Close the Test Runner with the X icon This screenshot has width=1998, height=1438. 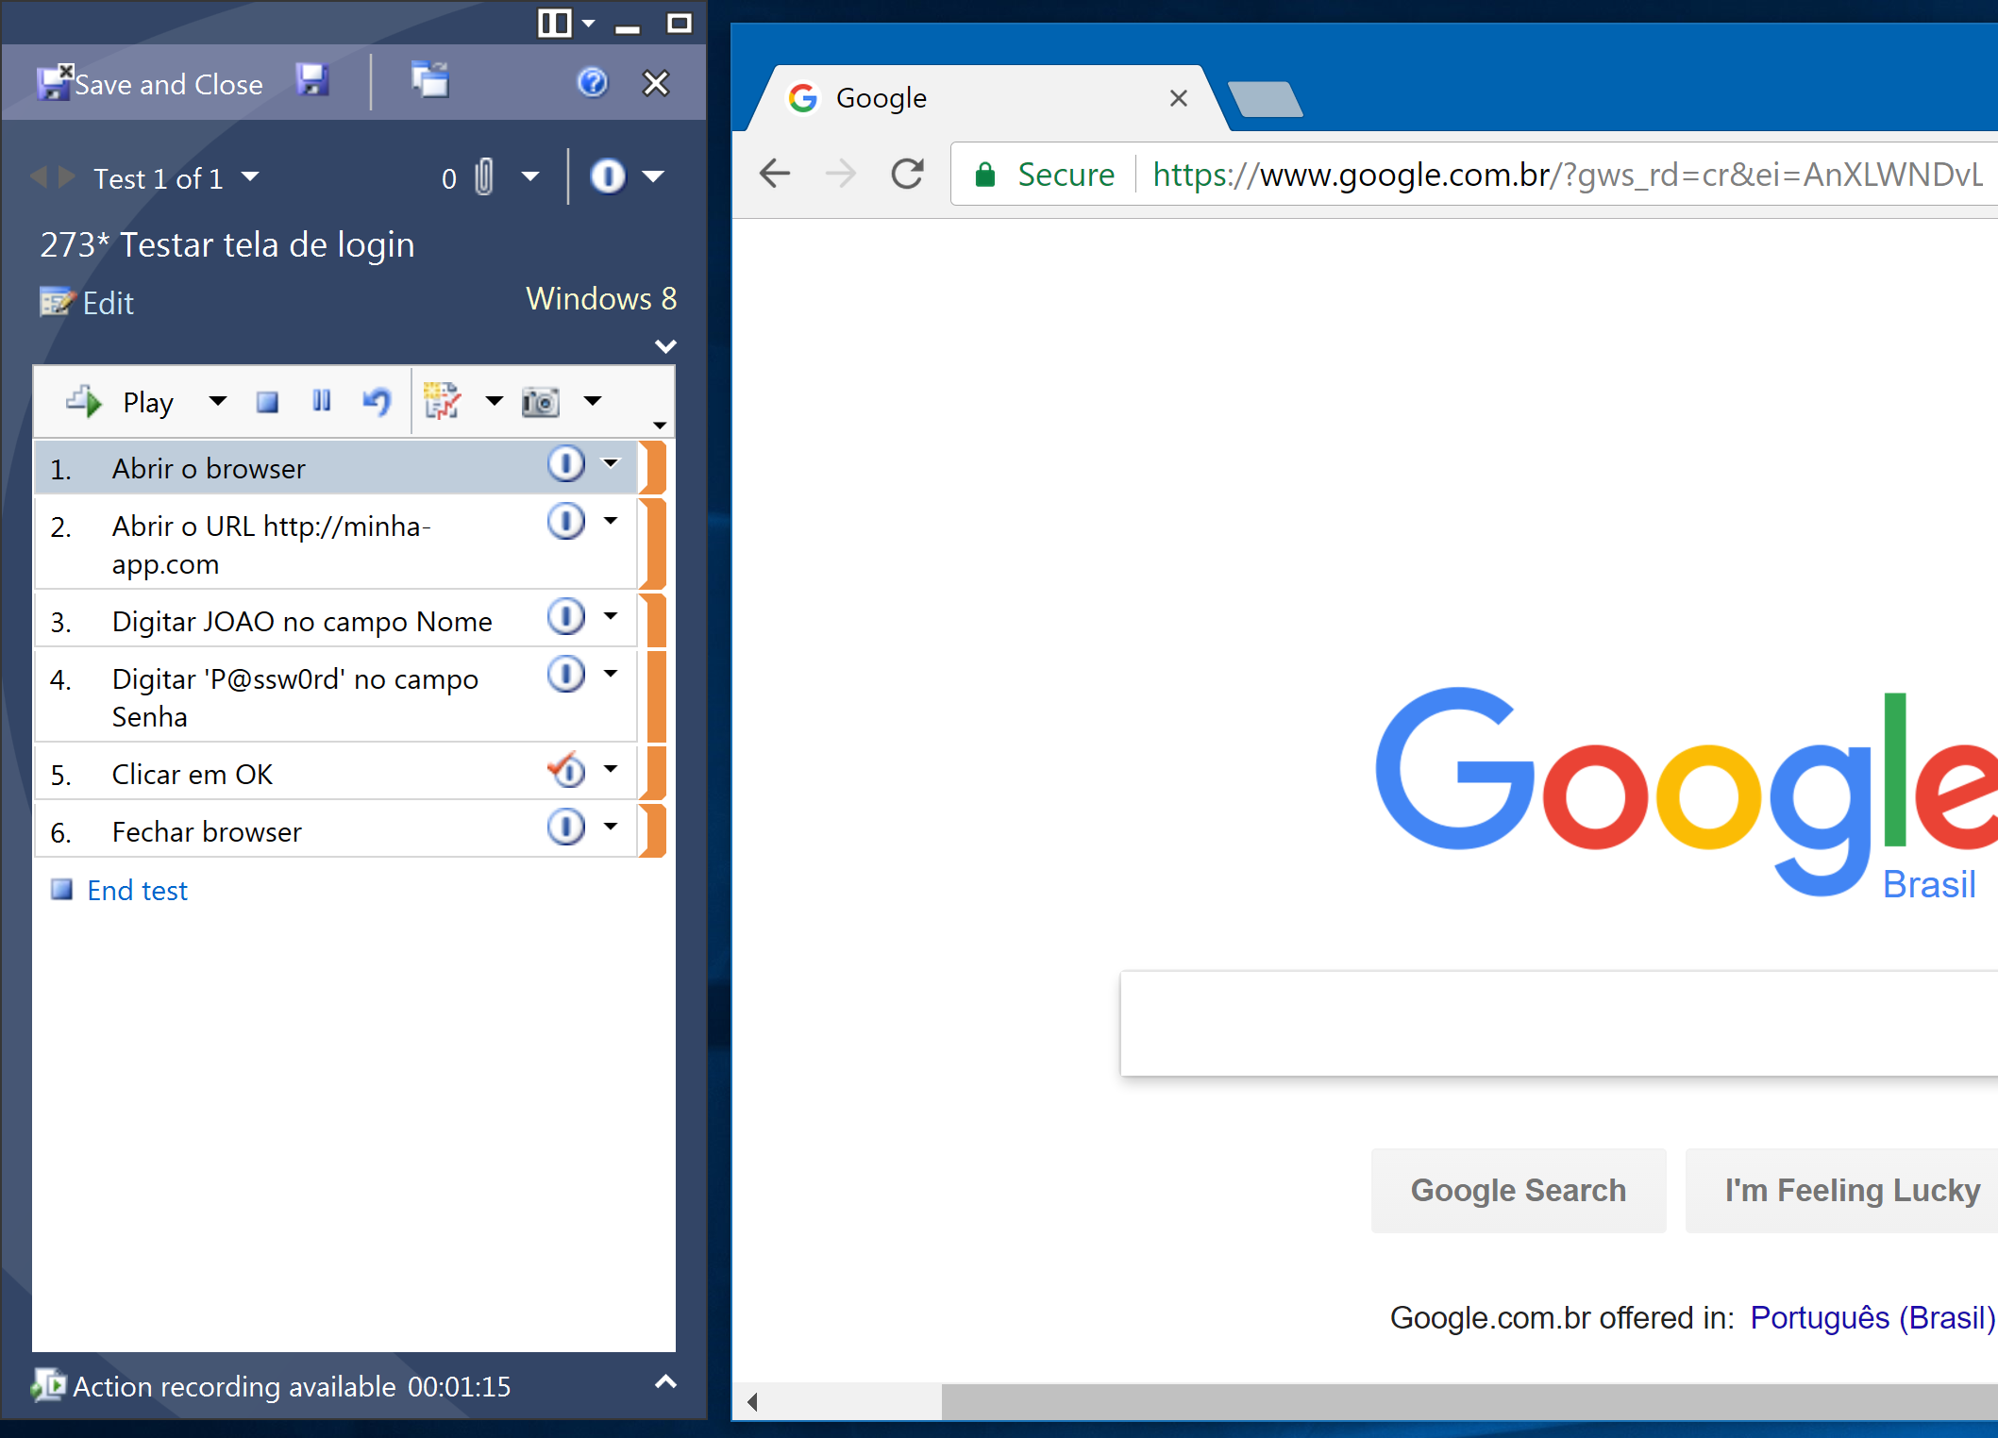coord(656,83)
